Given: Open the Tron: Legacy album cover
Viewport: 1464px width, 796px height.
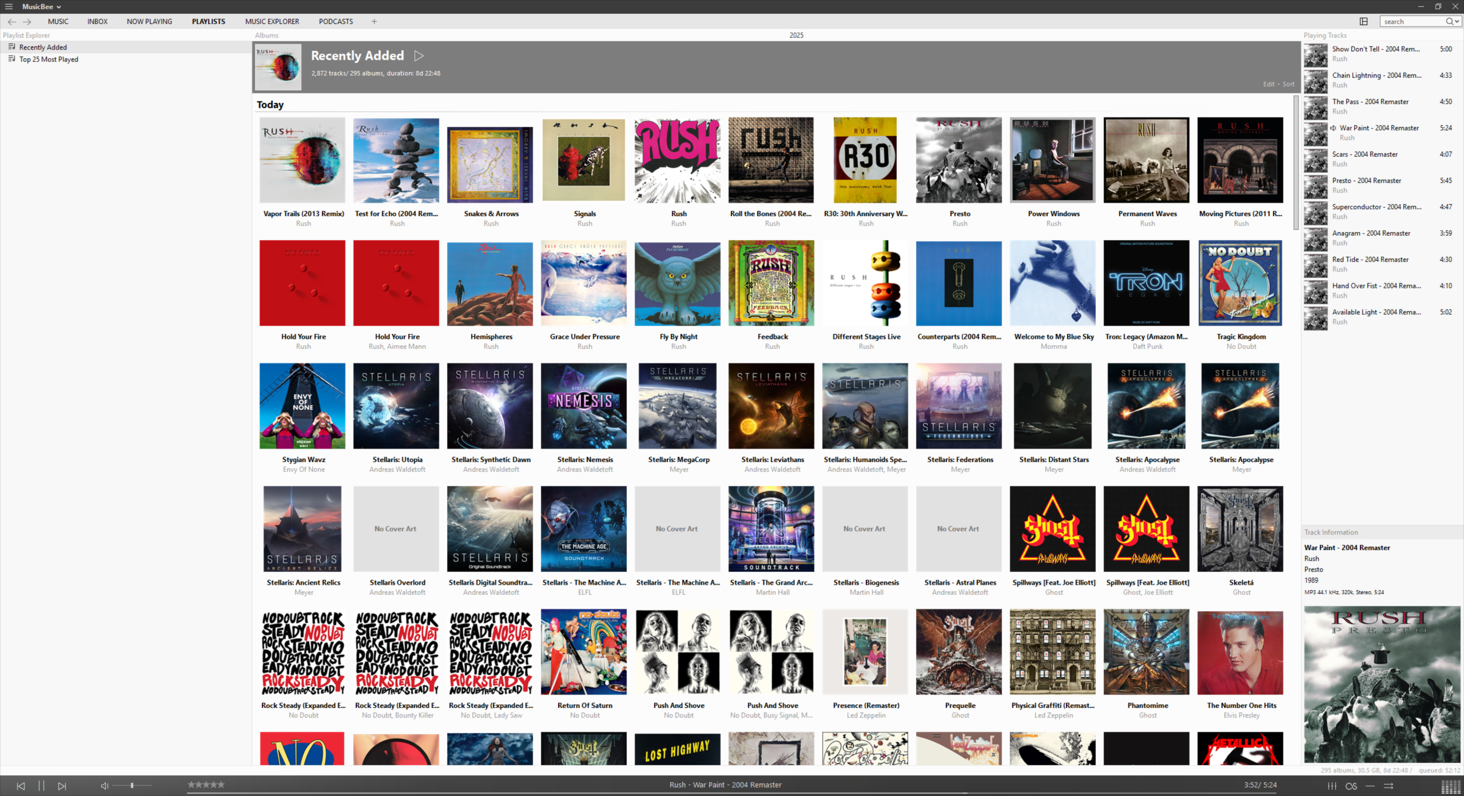Looking at the screenshot, I should (x=1147, y=283).
